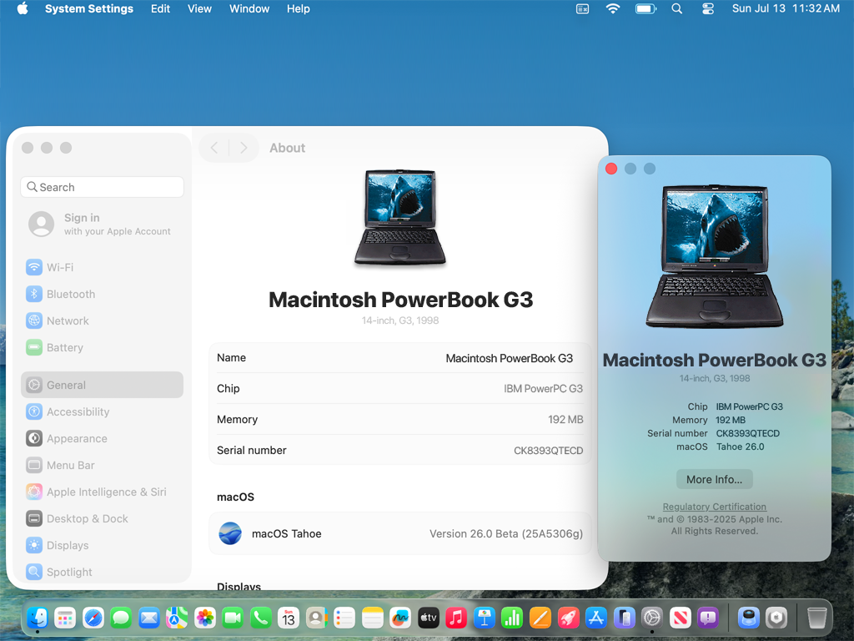Viewport: 854px width, 641px height.
Task: Open Trash from the Dock
Action: (816, 618)
